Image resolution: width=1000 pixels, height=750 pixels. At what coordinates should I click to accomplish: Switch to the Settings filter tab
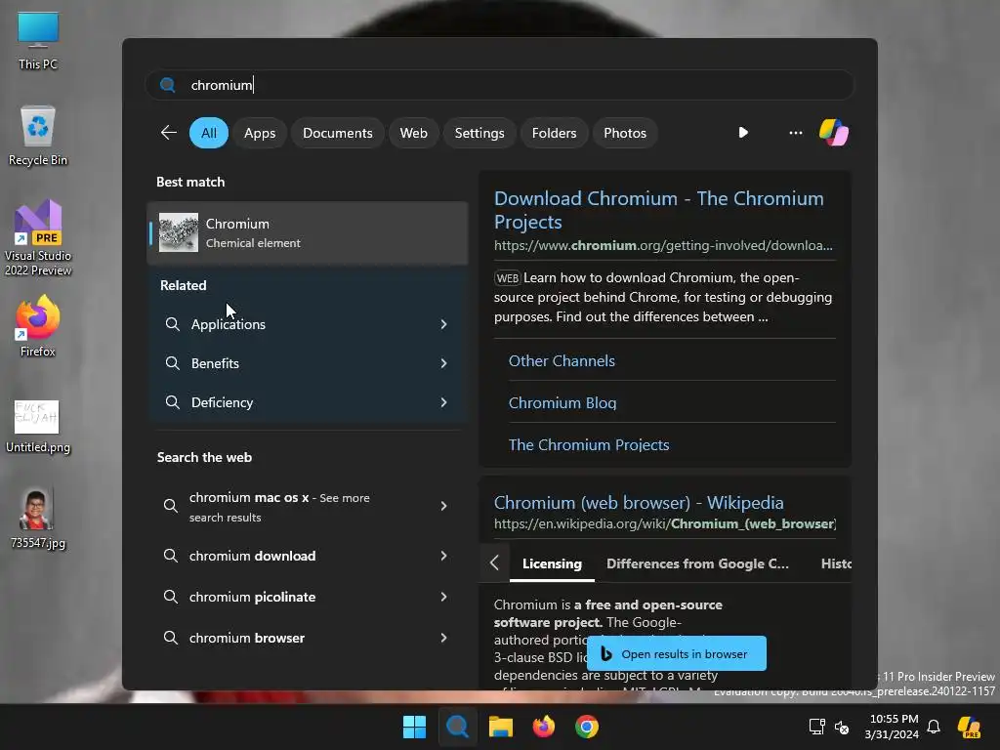coord(479,133)
